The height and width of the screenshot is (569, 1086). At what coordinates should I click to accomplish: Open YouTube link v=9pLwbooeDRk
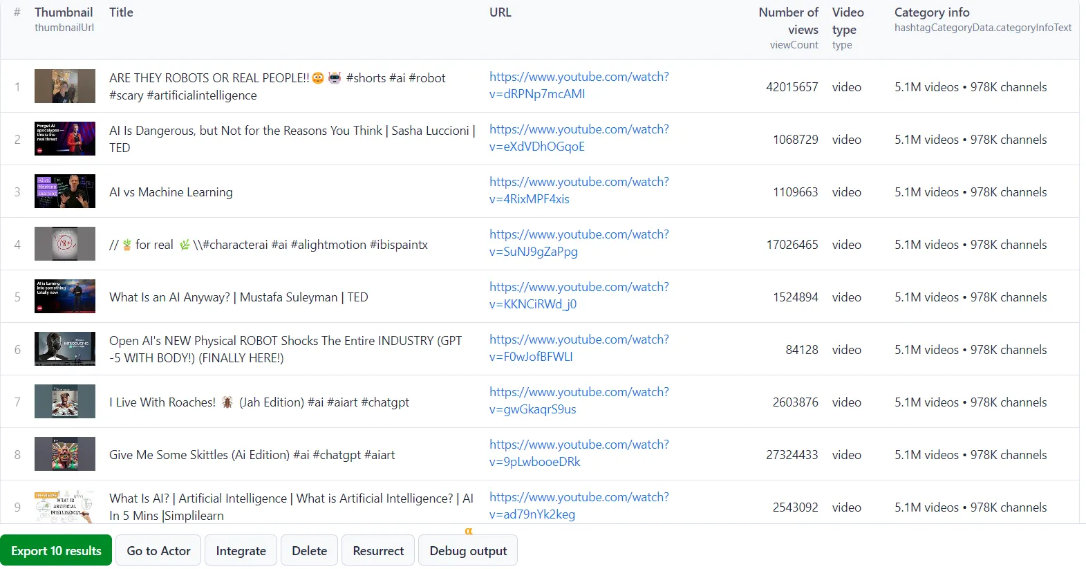(579, 454)
